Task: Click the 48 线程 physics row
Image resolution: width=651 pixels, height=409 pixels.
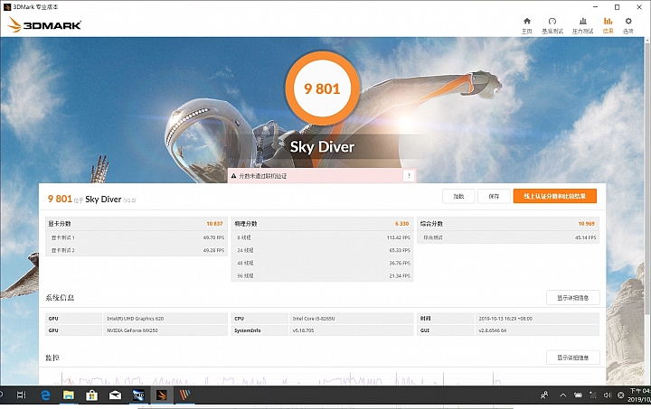Action: pos(322,263)
